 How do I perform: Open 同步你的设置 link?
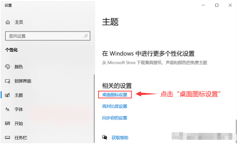tap(115, 118)
